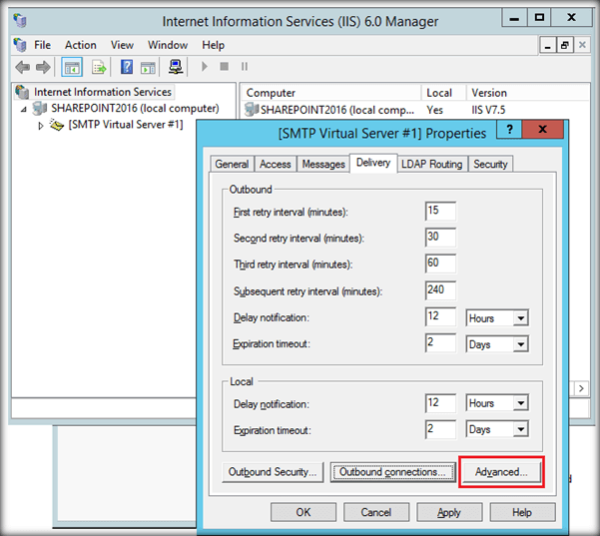Restore the inner MDI console window
Viewport: 600px width, 536px height.
click(565, 45)
